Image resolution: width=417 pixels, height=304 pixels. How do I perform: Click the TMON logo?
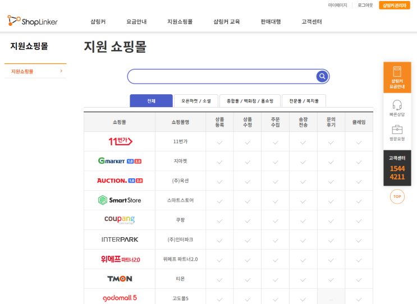(x=120, y=279)
